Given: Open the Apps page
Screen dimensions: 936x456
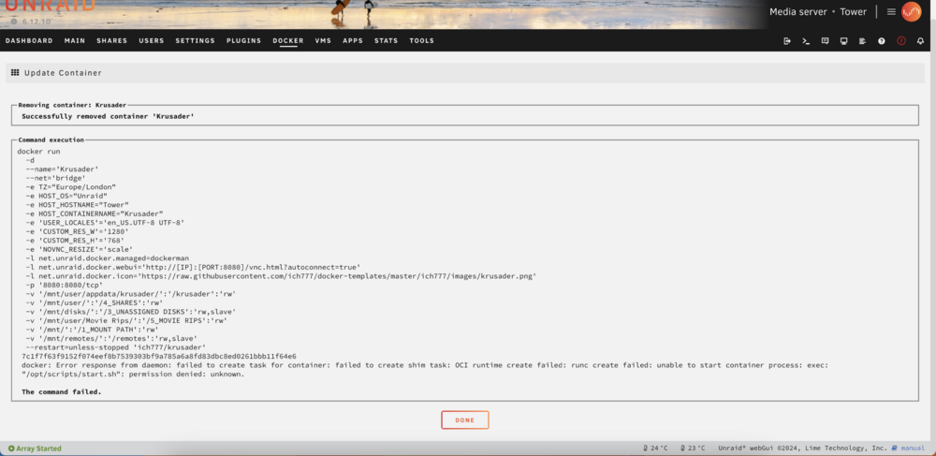Looking at the screenshot, I should tap(353, 41).
